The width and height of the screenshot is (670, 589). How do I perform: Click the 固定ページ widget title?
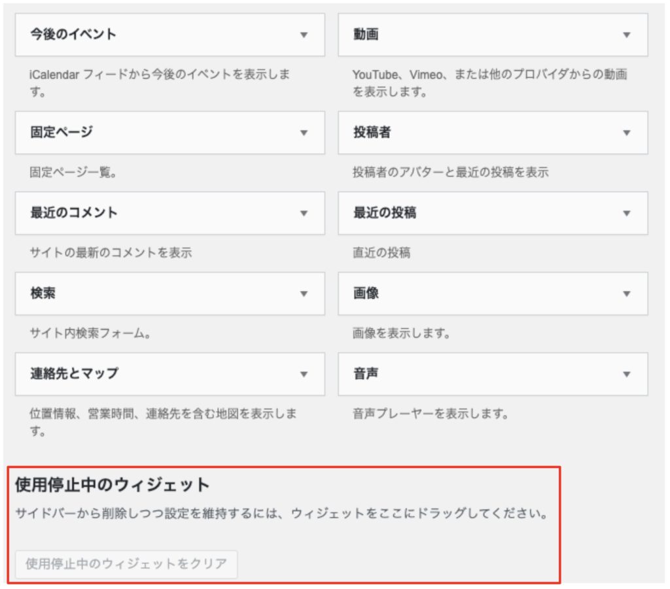[x=62, y=132]
